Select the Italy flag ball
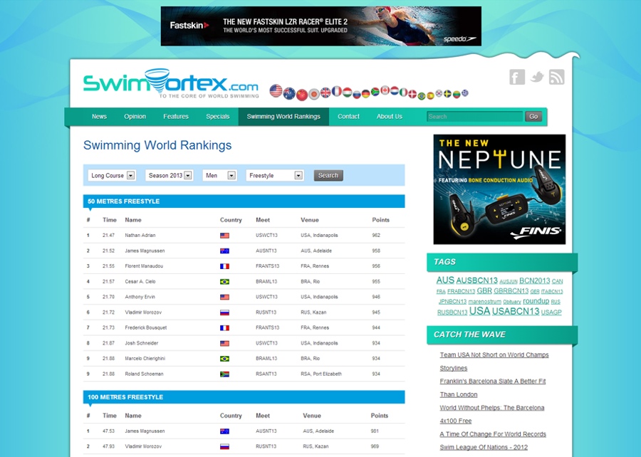 404,93
